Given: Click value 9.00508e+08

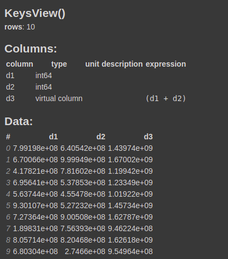Looking at the screenshot, I should pyautogui.click(x=83, y=217).
